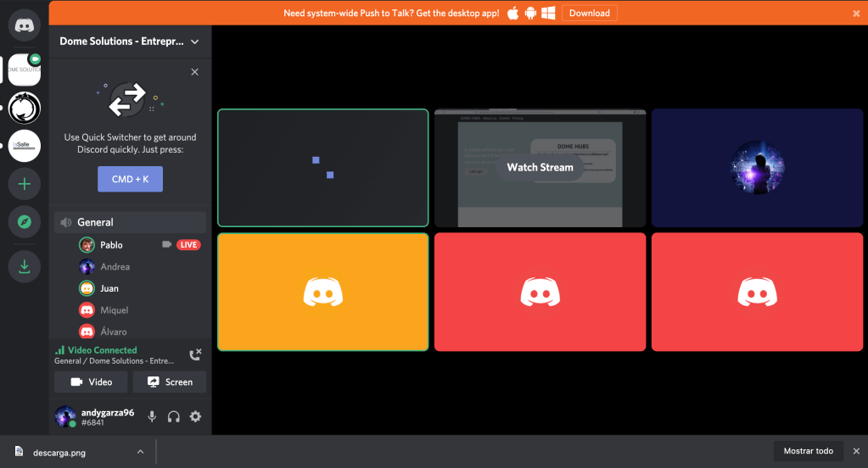Click the Add a Server plus icon
Image resolution: width=868 pixels, height=468 pixels.
pos(24,183)
